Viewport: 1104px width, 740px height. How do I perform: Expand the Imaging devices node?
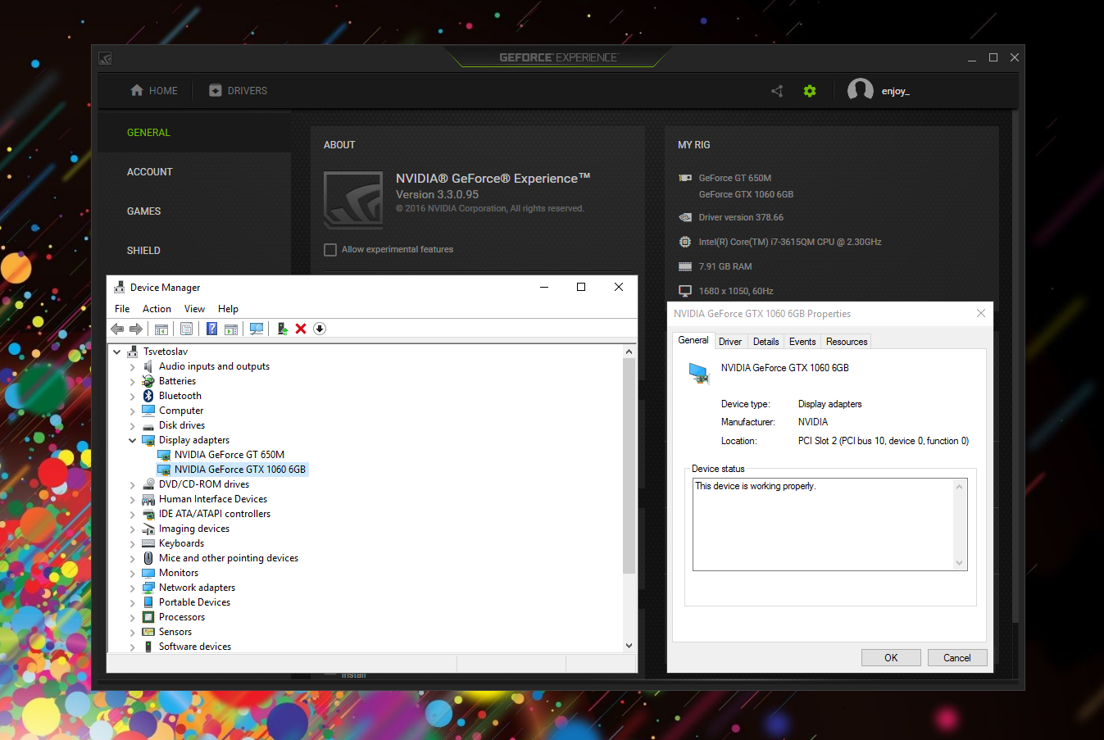click(x=133, y=529)
